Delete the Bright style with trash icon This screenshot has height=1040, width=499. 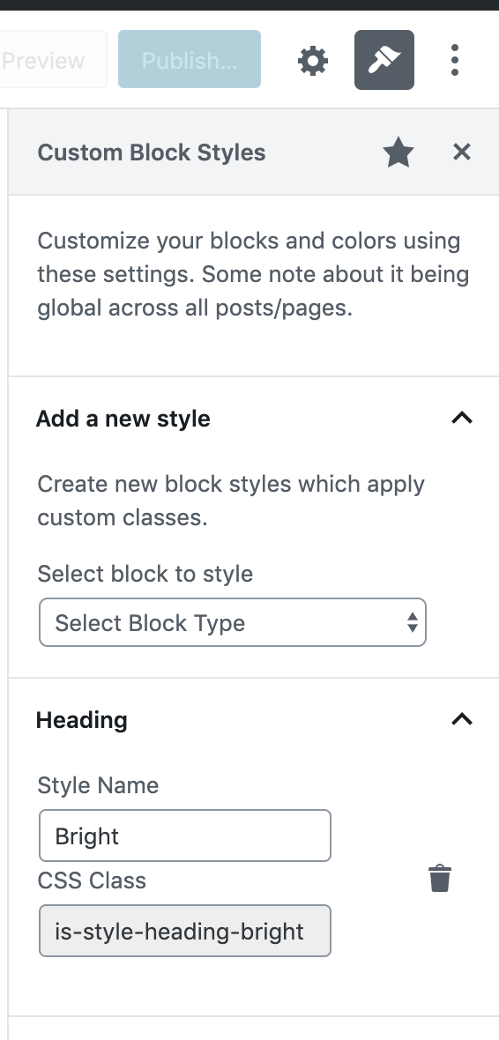click(x=439, y=879)
